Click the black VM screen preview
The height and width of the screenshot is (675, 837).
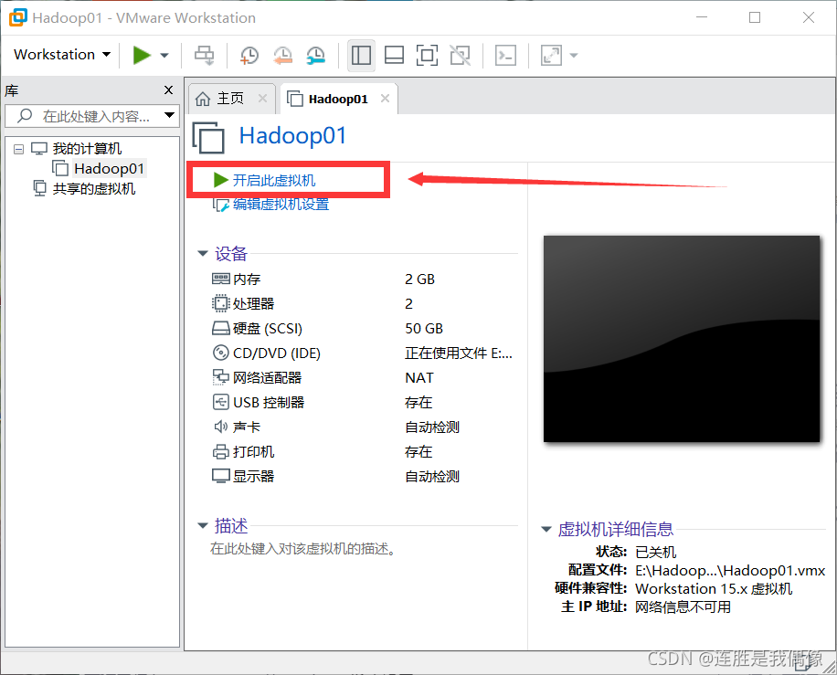pos(682,339)
